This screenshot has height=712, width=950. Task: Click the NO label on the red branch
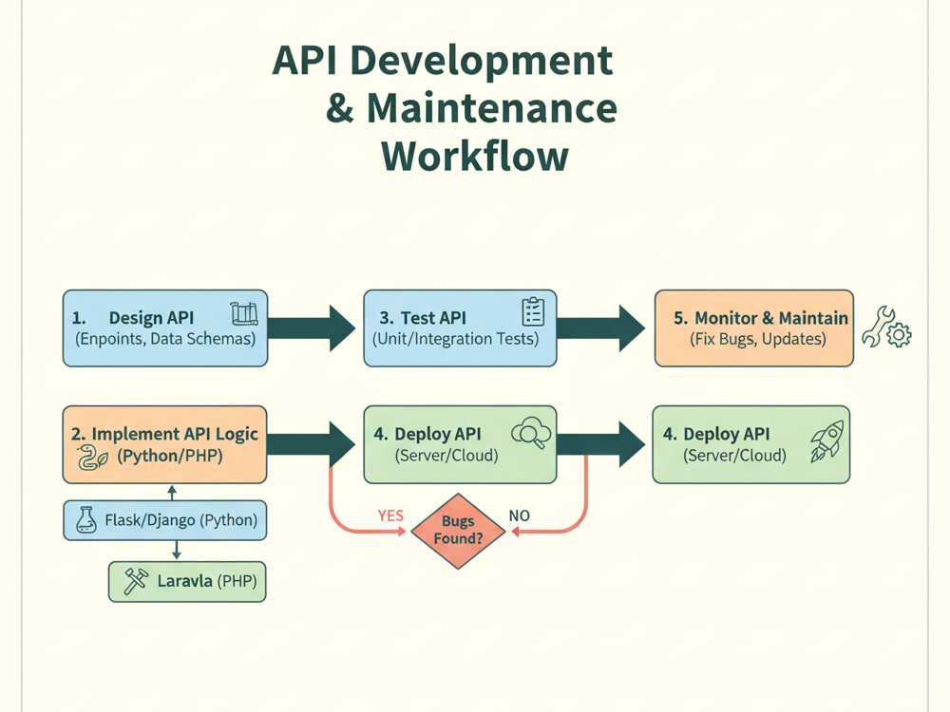click(520, 515)
